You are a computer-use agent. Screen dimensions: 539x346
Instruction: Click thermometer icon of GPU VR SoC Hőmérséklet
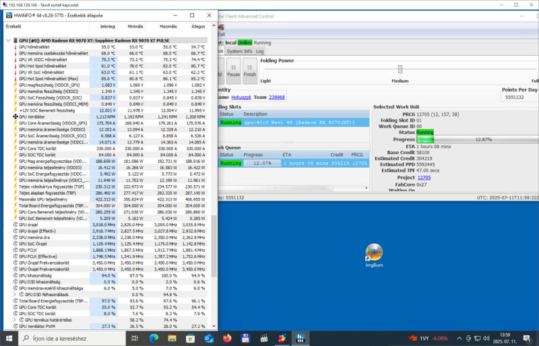(x=15, y=72)
